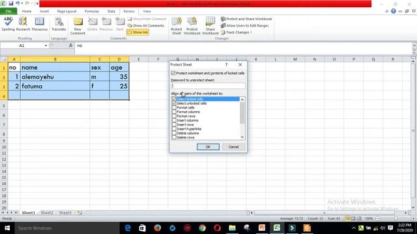Open Chrome from the taskbar
The image size is (417, 234).
pyautogui.click(x=202, y=228)
